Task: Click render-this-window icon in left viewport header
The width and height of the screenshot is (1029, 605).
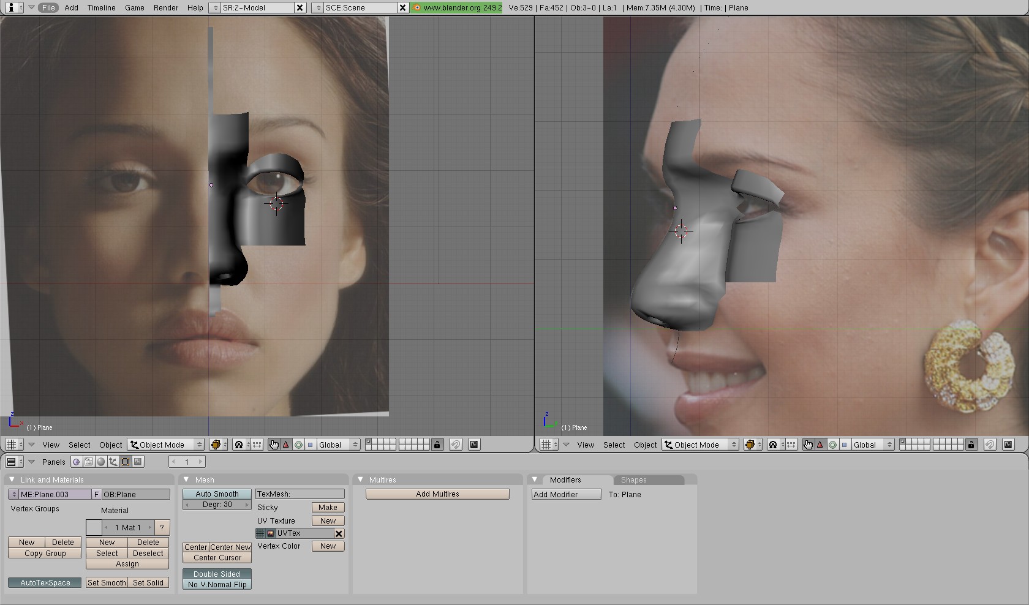Action: coord(474,445)
